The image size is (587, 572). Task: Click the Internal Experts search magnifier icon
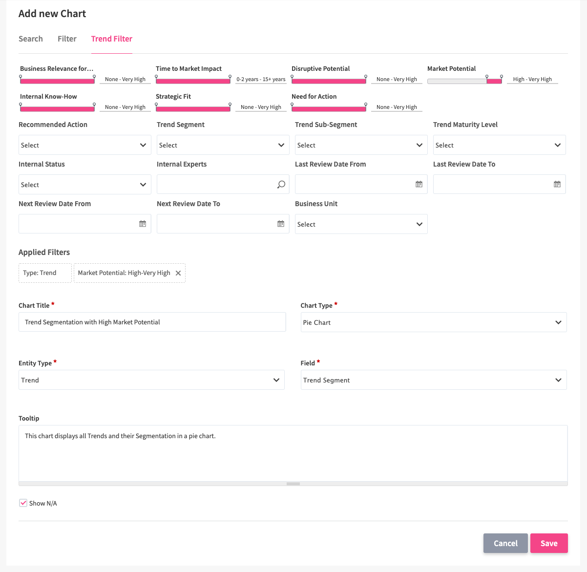pyautogui.click(x=281, y=184)
